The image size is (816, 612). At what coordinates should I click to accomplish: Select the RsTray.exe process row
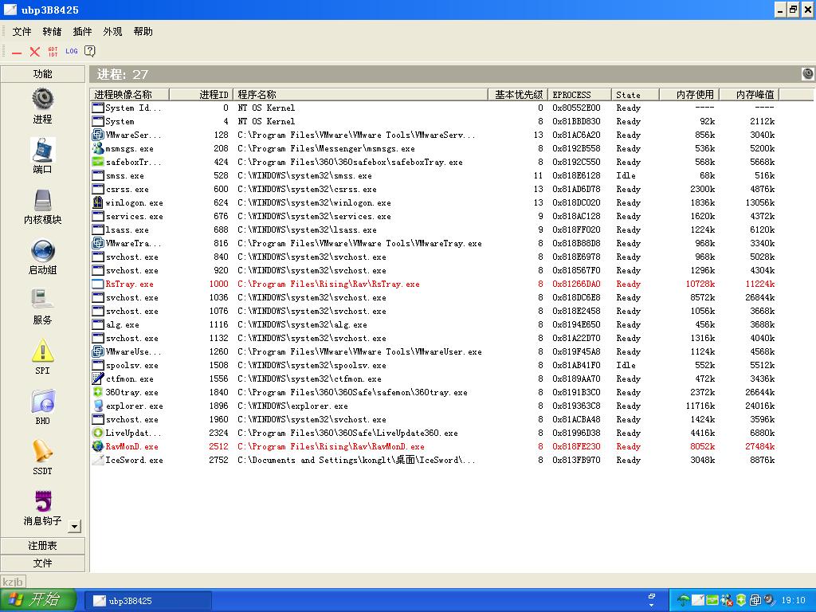coord(434,284)
